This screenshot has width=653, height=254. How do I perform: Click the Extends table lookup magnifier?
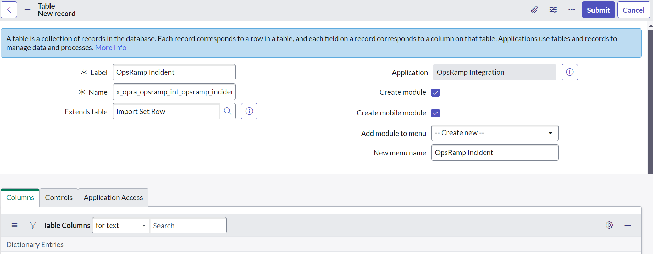228,111
